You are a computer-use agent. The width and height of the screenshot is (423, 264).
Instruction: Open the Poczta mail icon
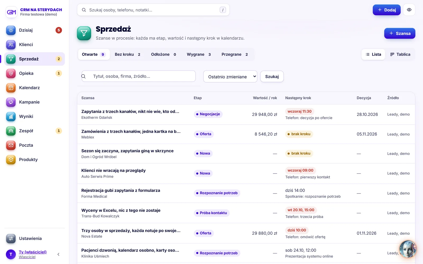(x=11, y=145)
